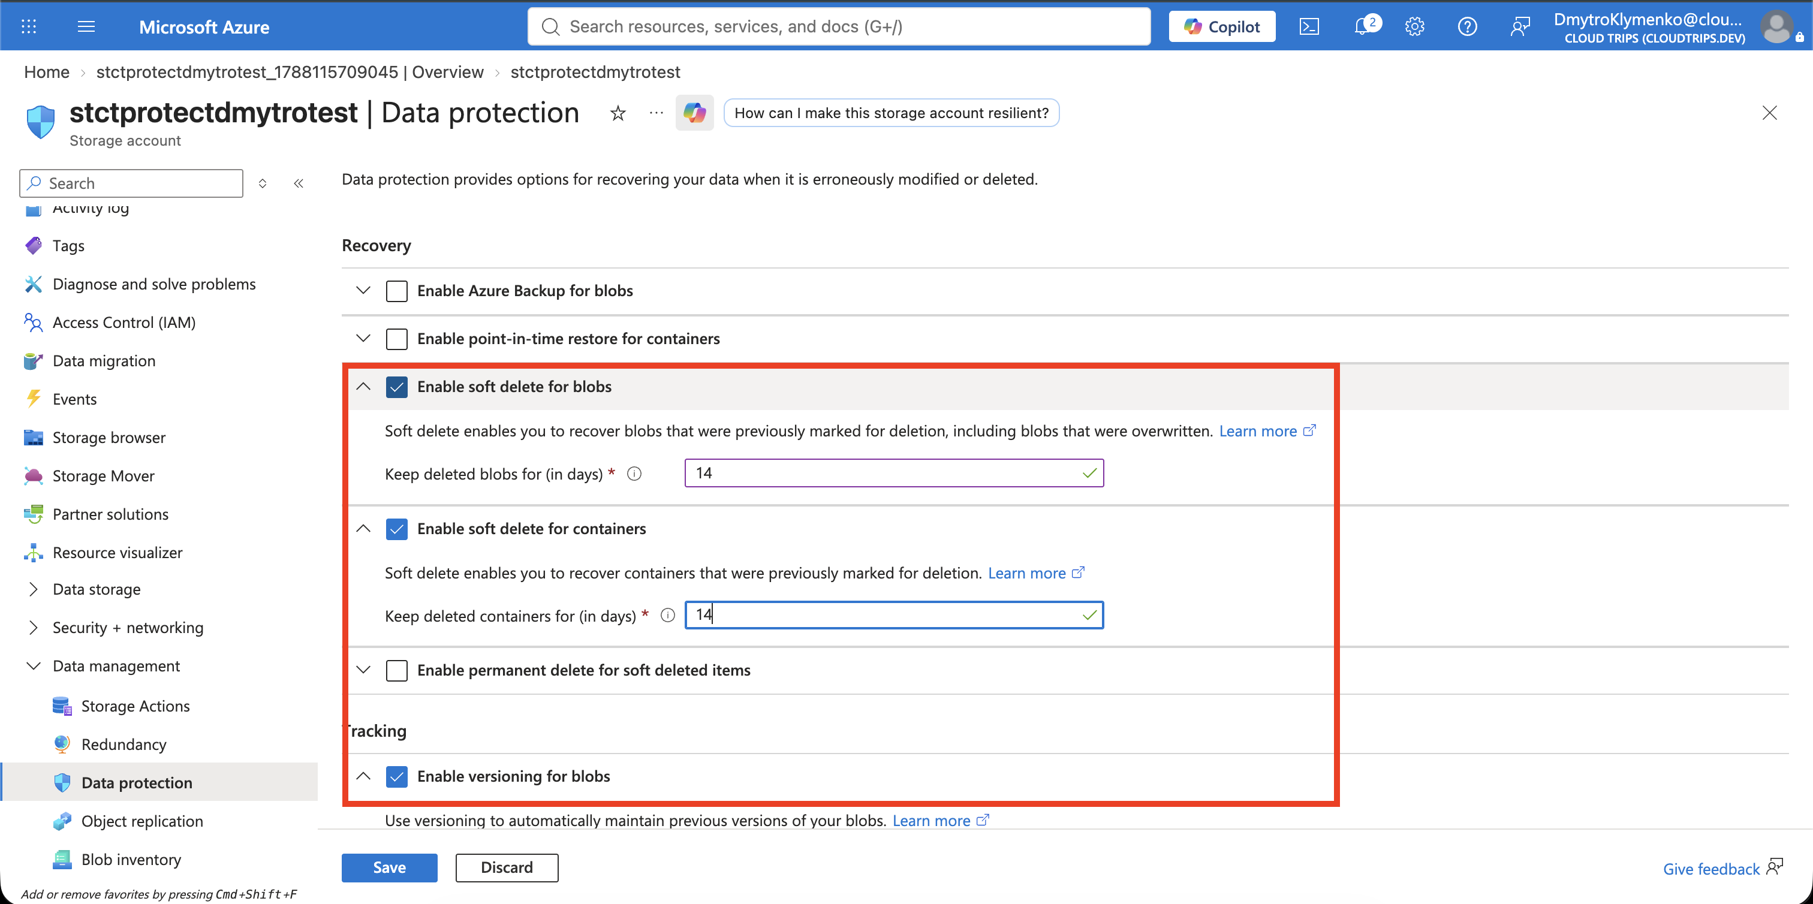Expand Data storage in sidebar
The width and height of the screenshot is (1813, 904).
pos(33,589)
